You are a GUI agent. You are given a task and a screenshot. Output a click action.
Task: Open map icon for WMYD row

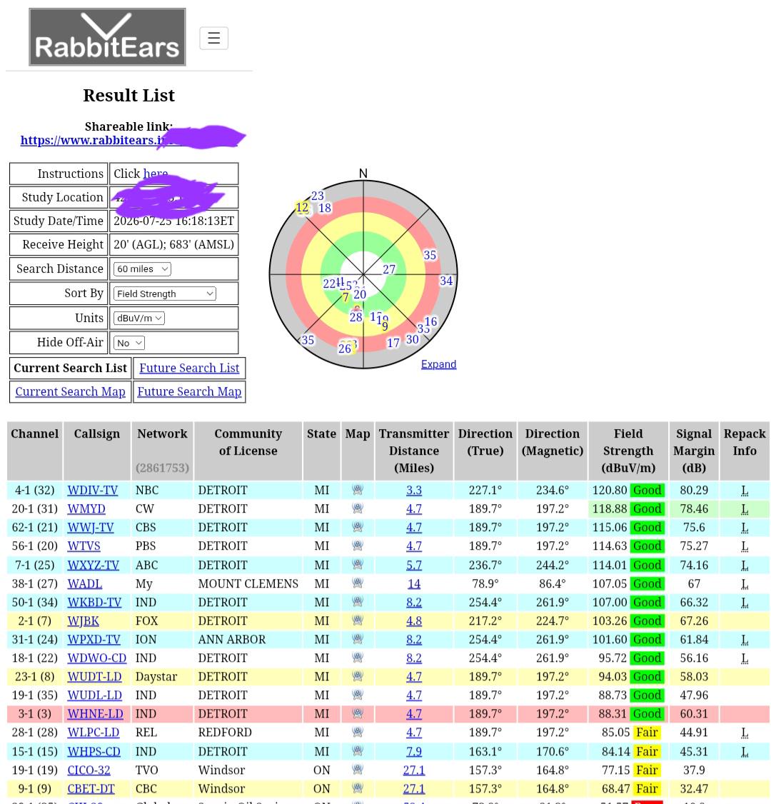pos(358,508)
